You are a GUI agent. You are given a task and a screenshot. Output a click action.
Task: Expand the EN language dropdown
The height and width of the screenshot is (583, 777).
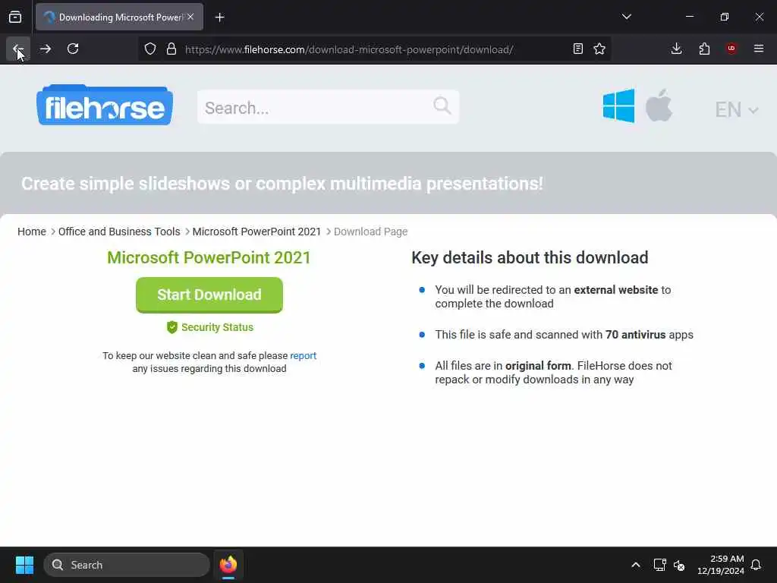(x=736, y=109)
